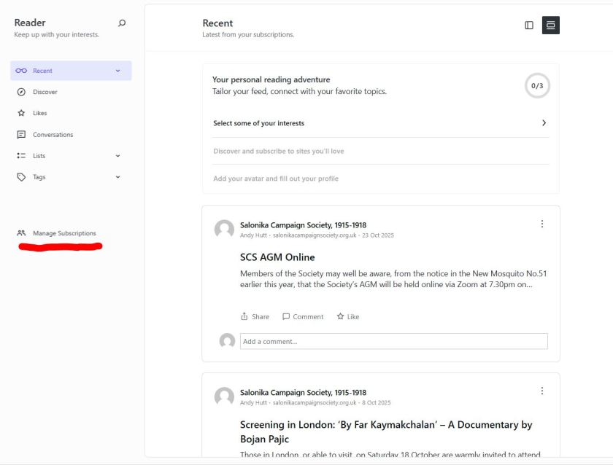Click the Add a comment text field
The height and width of the screenshot is (465, 613).
point(393,341)
